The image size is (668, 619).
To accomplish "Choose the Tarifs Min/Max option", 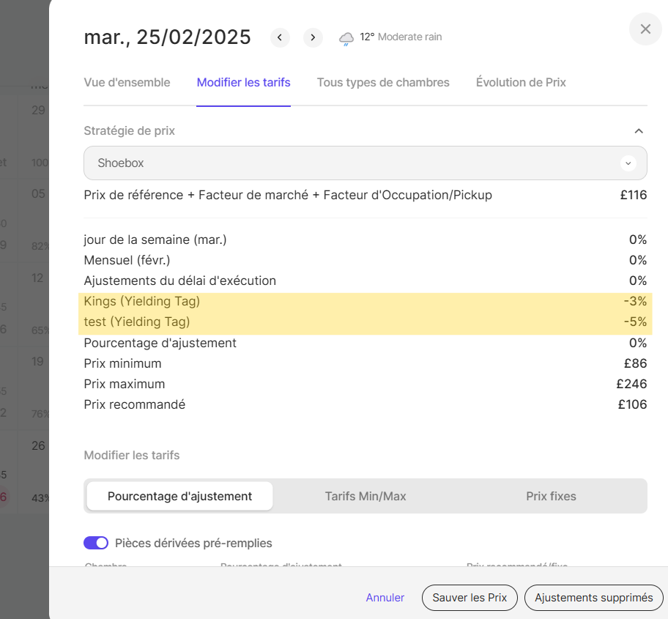I will coord(365,496).
